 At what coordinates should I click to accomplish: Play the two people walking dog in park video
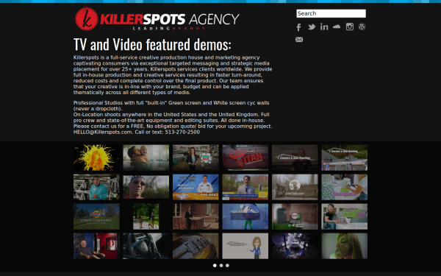(146, 216)
